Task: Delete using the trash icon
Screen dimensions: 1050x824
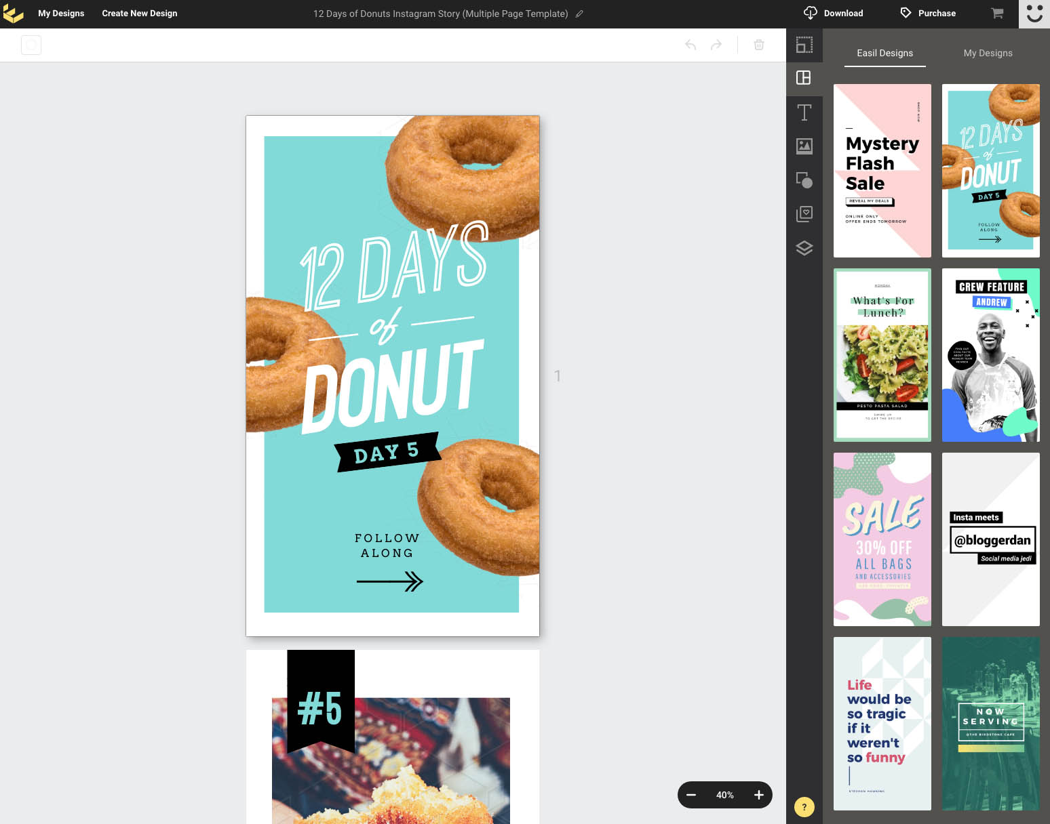Action: (759, 45)
